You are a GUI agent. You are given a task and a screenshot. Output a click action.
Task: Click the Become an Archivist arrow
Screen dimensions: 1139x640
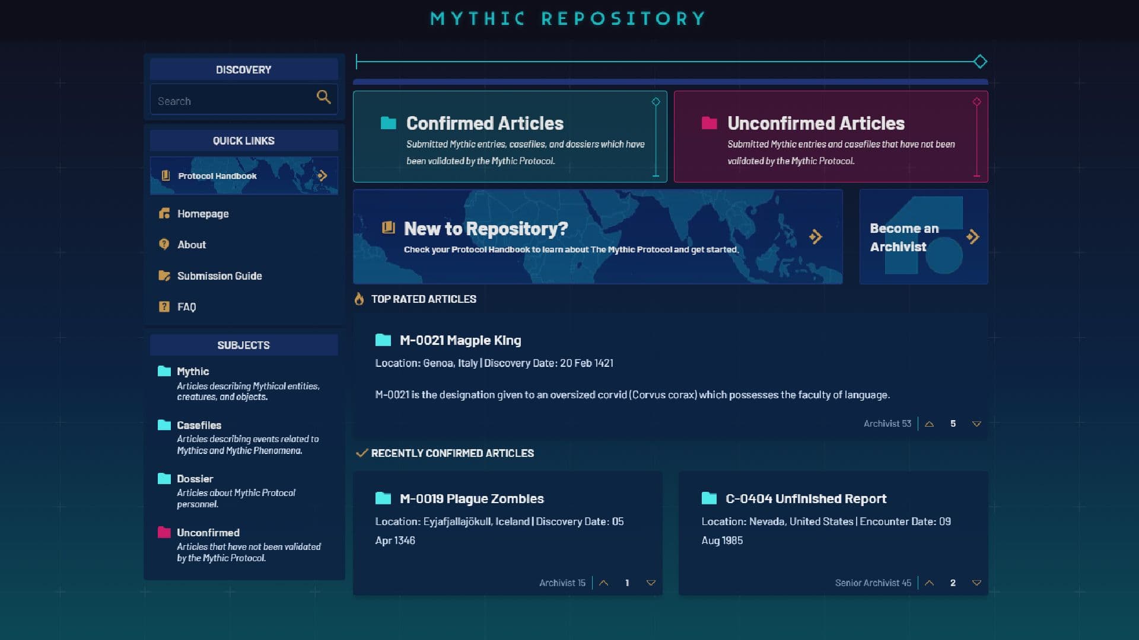972,237
